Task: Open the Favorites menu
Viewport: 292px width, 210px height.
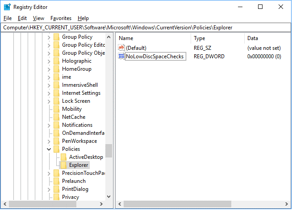Action: (61, 18)
